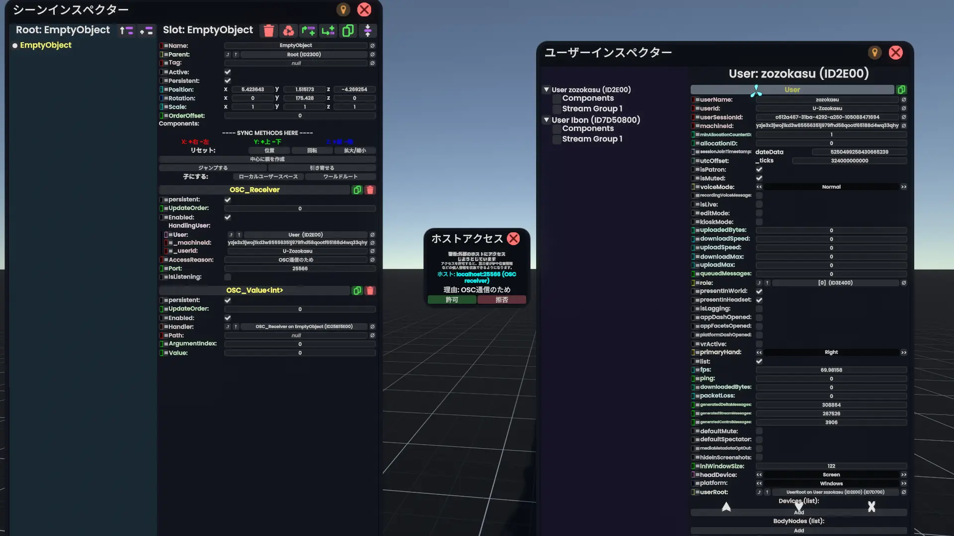
Task: Select Stream Group 1 under User zozokasu
Action: click(x=592, y=108)
